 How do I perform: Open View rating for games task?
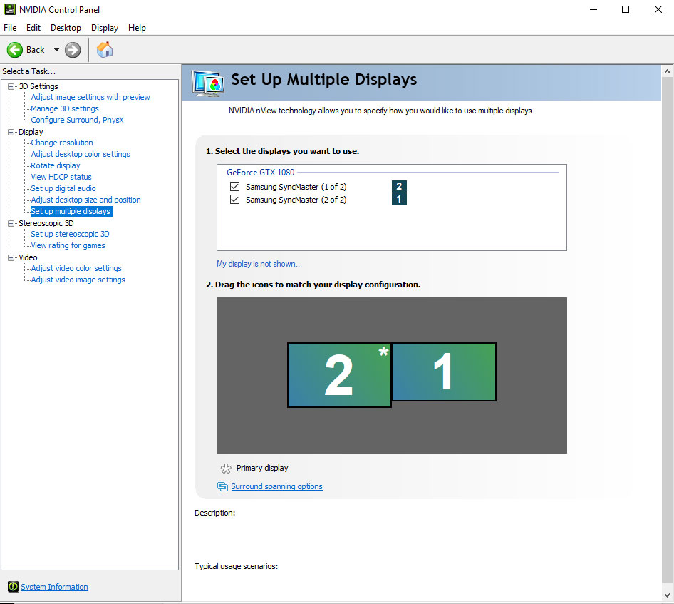[68, 245]
